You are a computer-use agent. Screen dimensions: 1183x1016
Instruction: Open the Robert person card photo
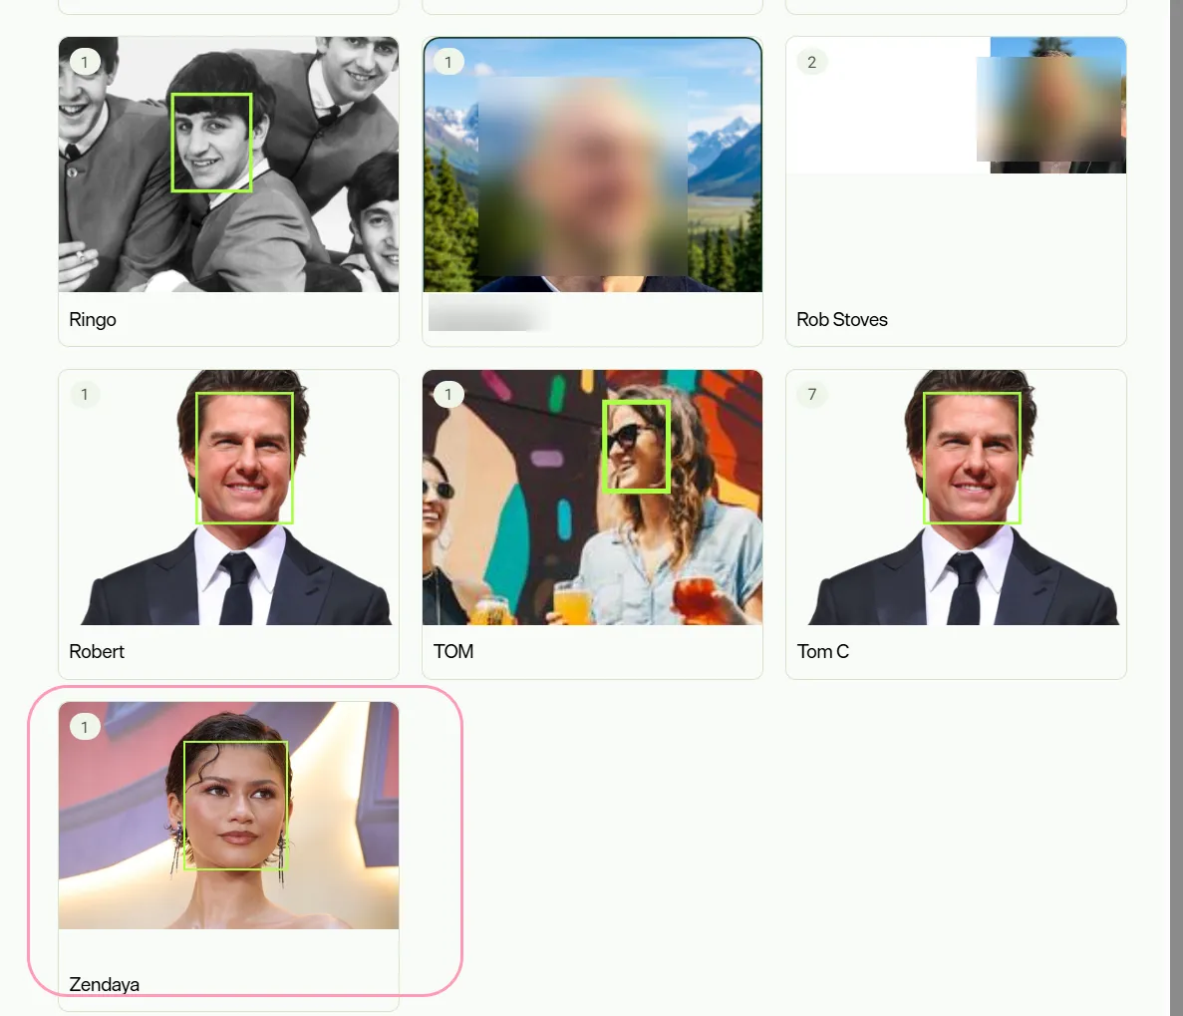click(228, 498)
